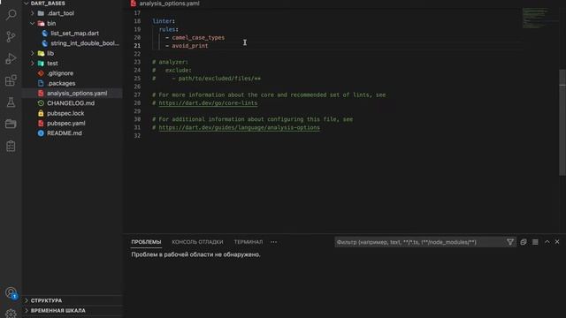Open pubspec.yaml file
This screenshot has height=318, width=566.
(65, 124)
